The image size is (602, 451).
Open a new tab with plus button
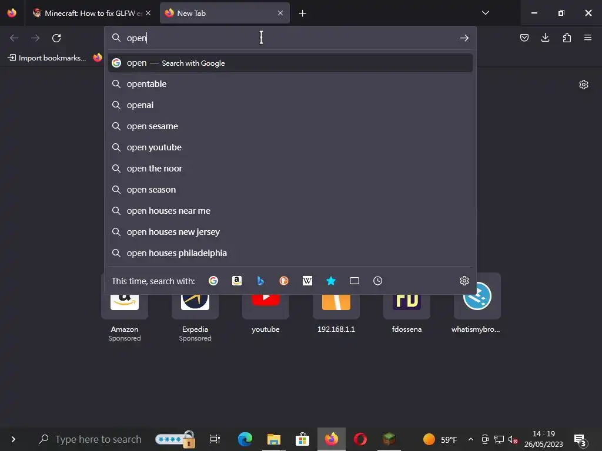click(x=303, y=14)
